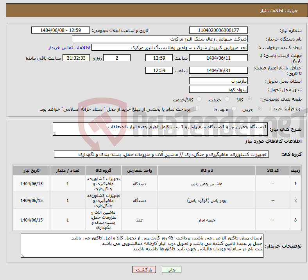Viewport: 308px width, 280px height.
Task: Click the گروه کالا goods group field
Action: point(161,154)
